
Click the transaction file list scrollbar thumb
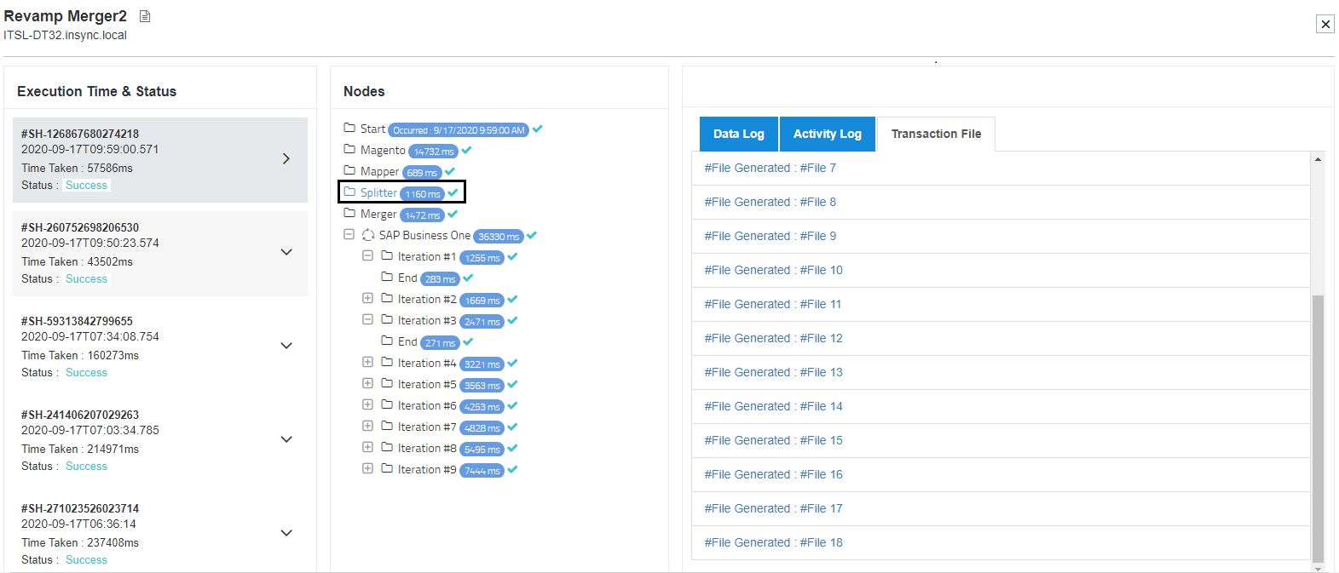[x=1318, y=426]
